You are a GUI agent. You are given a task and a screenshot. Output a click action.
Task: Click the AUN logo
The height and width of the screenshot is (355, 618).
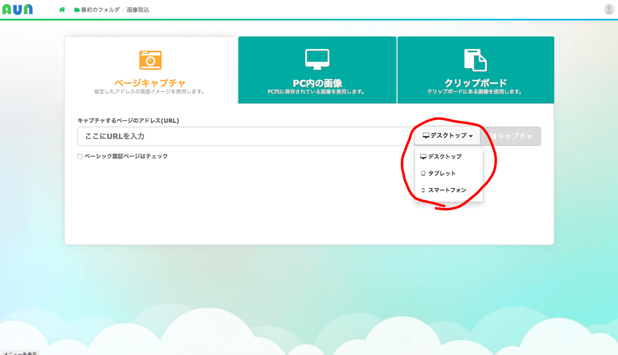pyautogui.click(x=17, y=9)
